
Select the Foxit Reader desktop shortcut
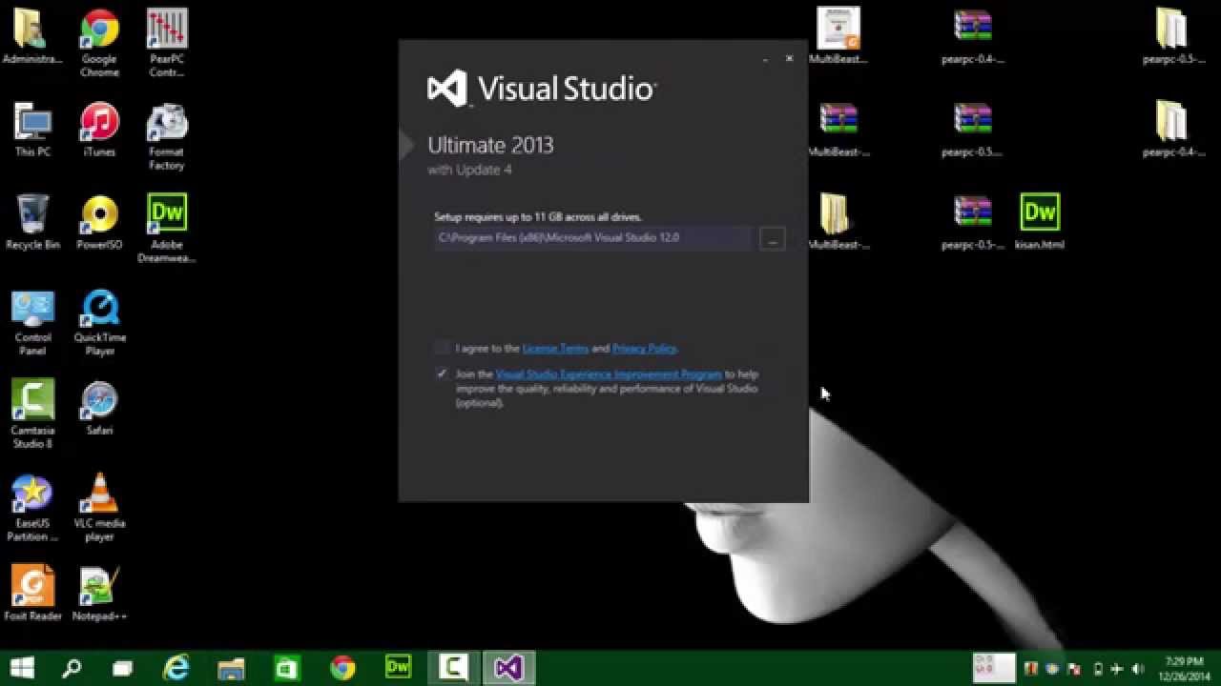pos(32,593)
